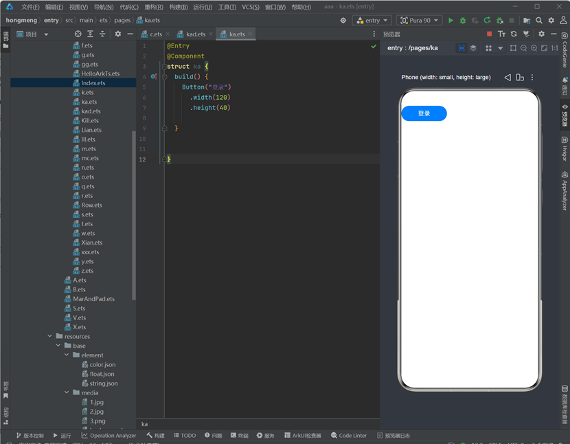Image resolution: width=570 pixels, height=444 pixels.
Task: Toggle breakpoint gutter marker on line 4
Action: tap(154, 76)
